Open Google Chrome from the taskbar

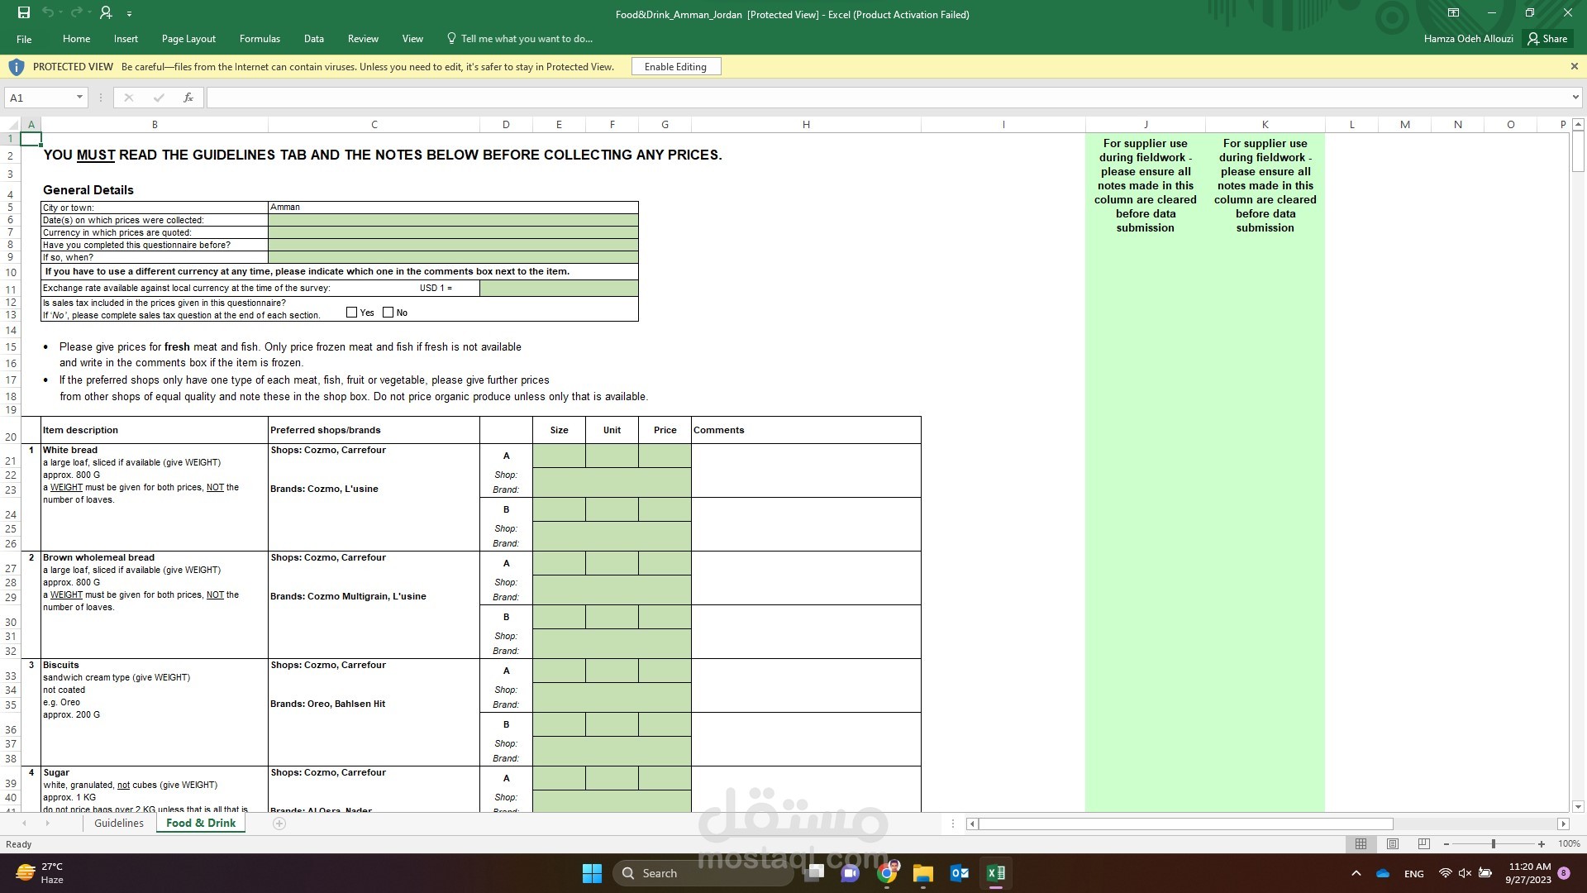tap(888, 873)
